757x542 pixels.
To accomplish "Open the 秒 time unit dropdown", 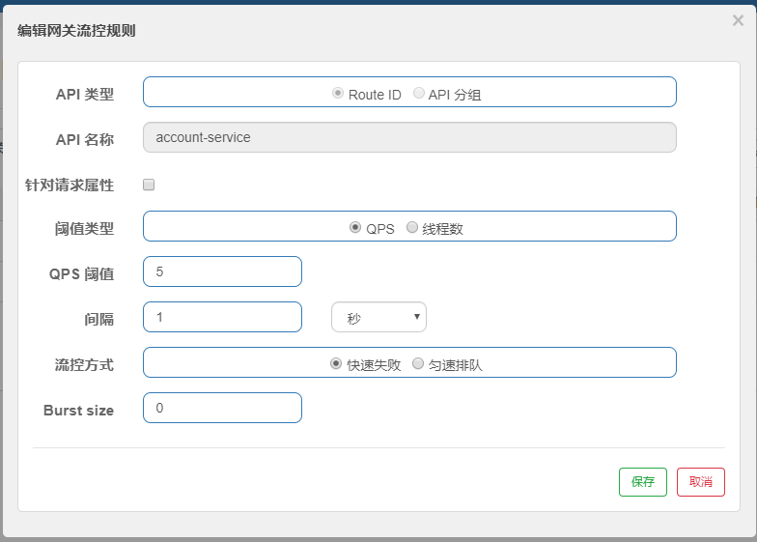I will coord(378,317).
